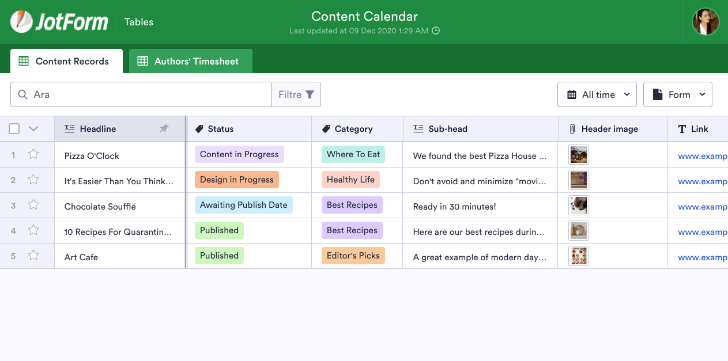Click the clock icon beside last updated
The width and height of the screenshot is (728, 361).
[436, 31]
